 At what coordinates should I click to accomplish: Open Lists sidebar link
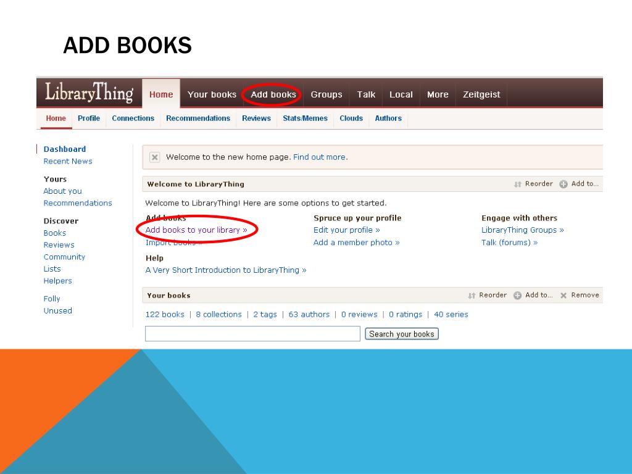click(x=52, y=269)
